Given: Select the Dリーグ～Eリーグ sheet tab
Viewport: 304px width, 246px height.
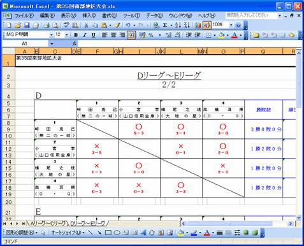Looking at the screenshot, I should pos(88,223).
